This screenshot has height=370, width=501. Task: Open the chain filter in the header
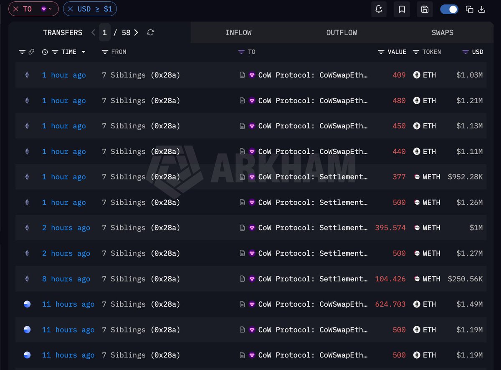coord(22,52)
